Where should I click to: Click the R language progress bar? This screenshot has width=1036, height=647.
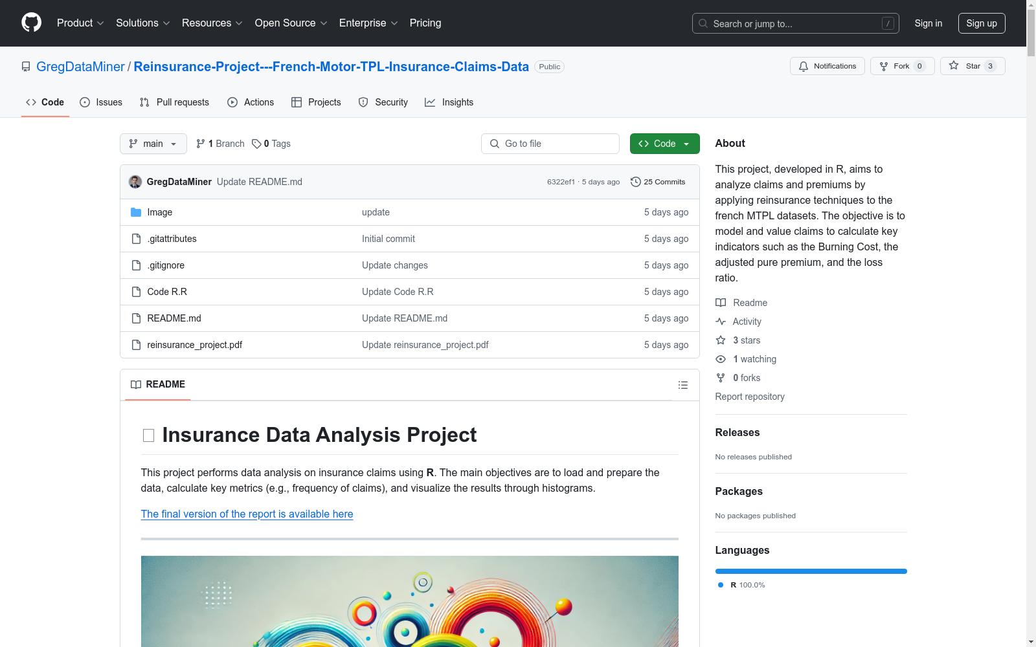[x=811, y=571]
